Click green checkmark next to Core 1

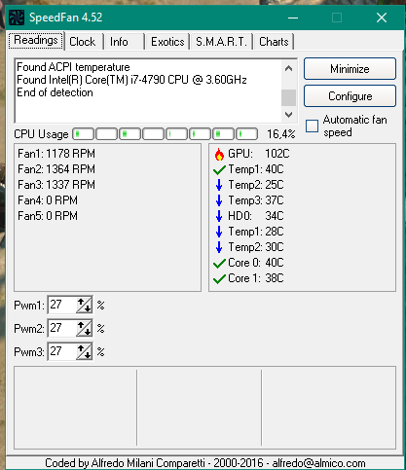(219, 279)
